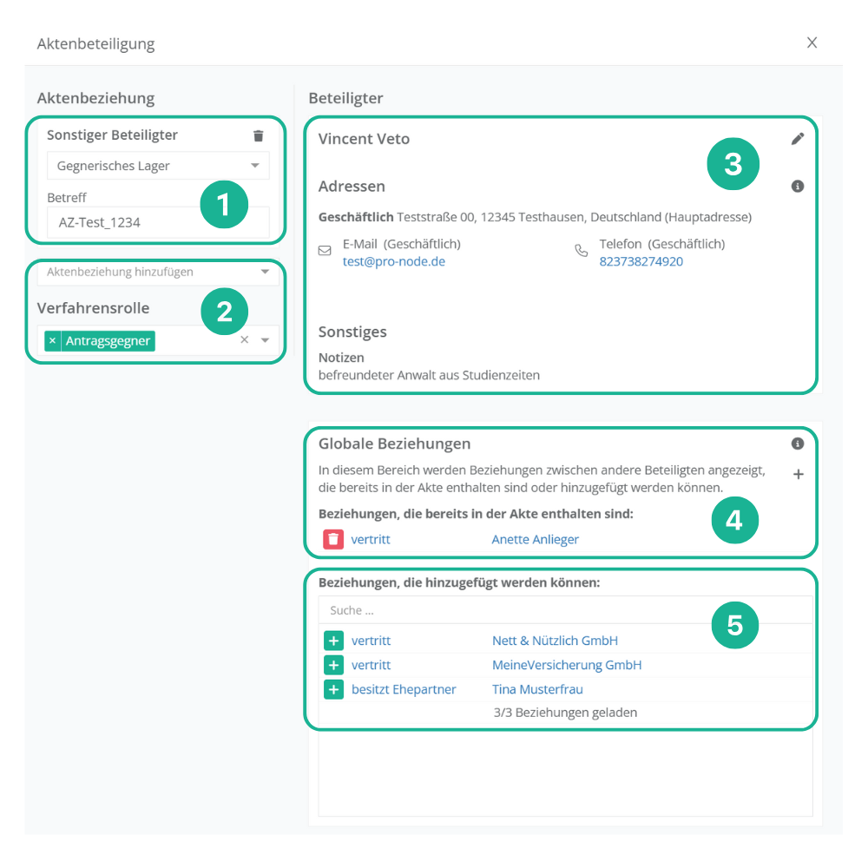The width and height of the screenshot is (868, 868).
Task: Clear all selected Verfahrensrolle values
Action: [244, 340]
